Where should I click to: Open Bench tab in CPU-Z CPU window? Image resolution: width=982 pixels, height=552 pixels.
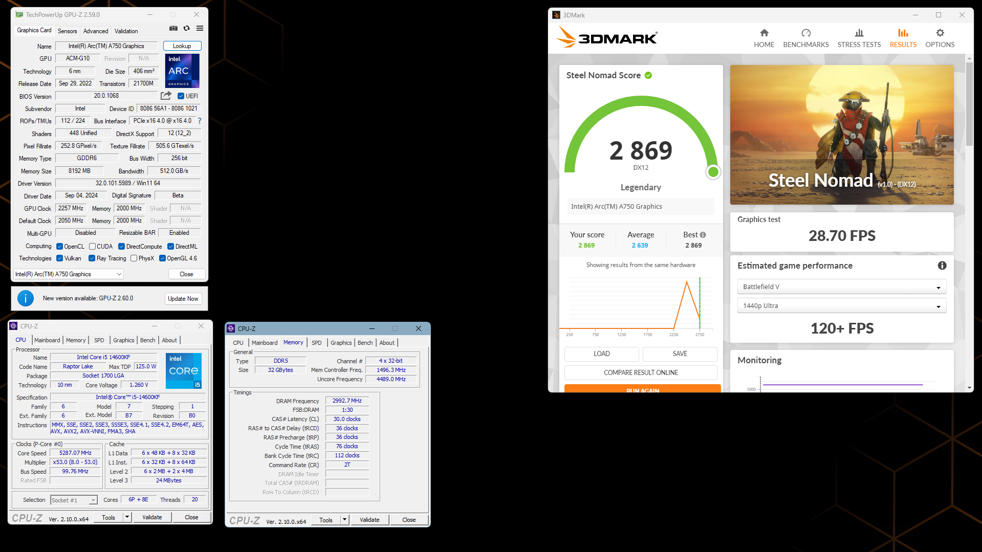click(147, 340)
